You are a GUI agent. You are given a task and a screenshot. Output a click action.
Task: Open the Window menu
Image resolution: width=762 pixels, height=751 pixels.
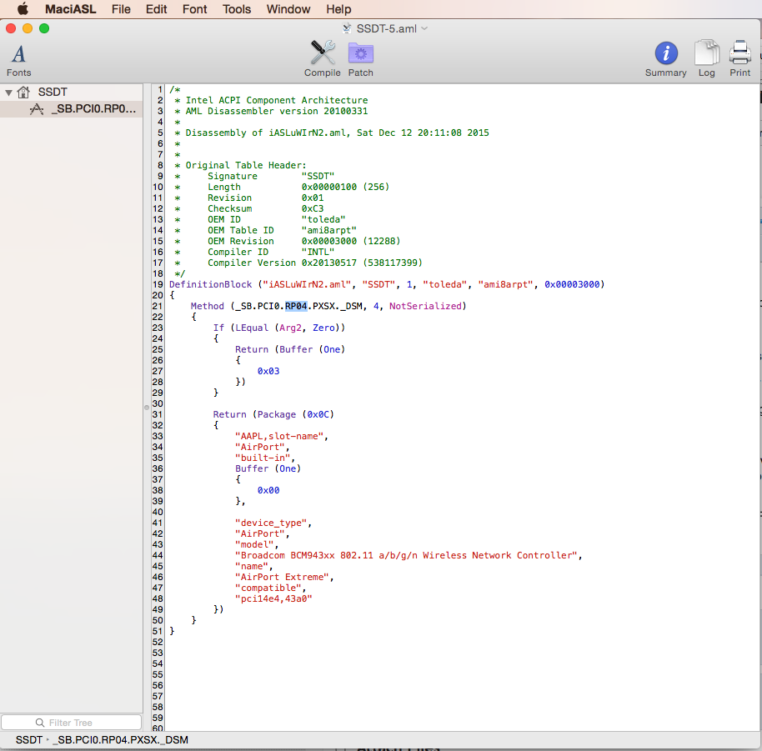pyautogui.click(x=288, y=9)
